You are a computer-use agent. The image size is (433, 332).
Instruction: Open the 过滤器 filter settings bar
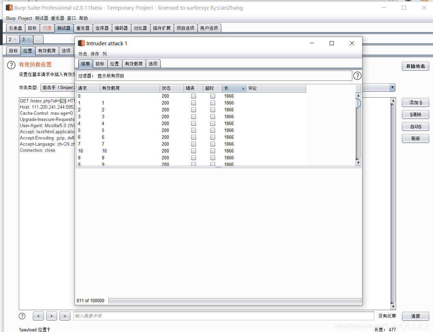214,76
